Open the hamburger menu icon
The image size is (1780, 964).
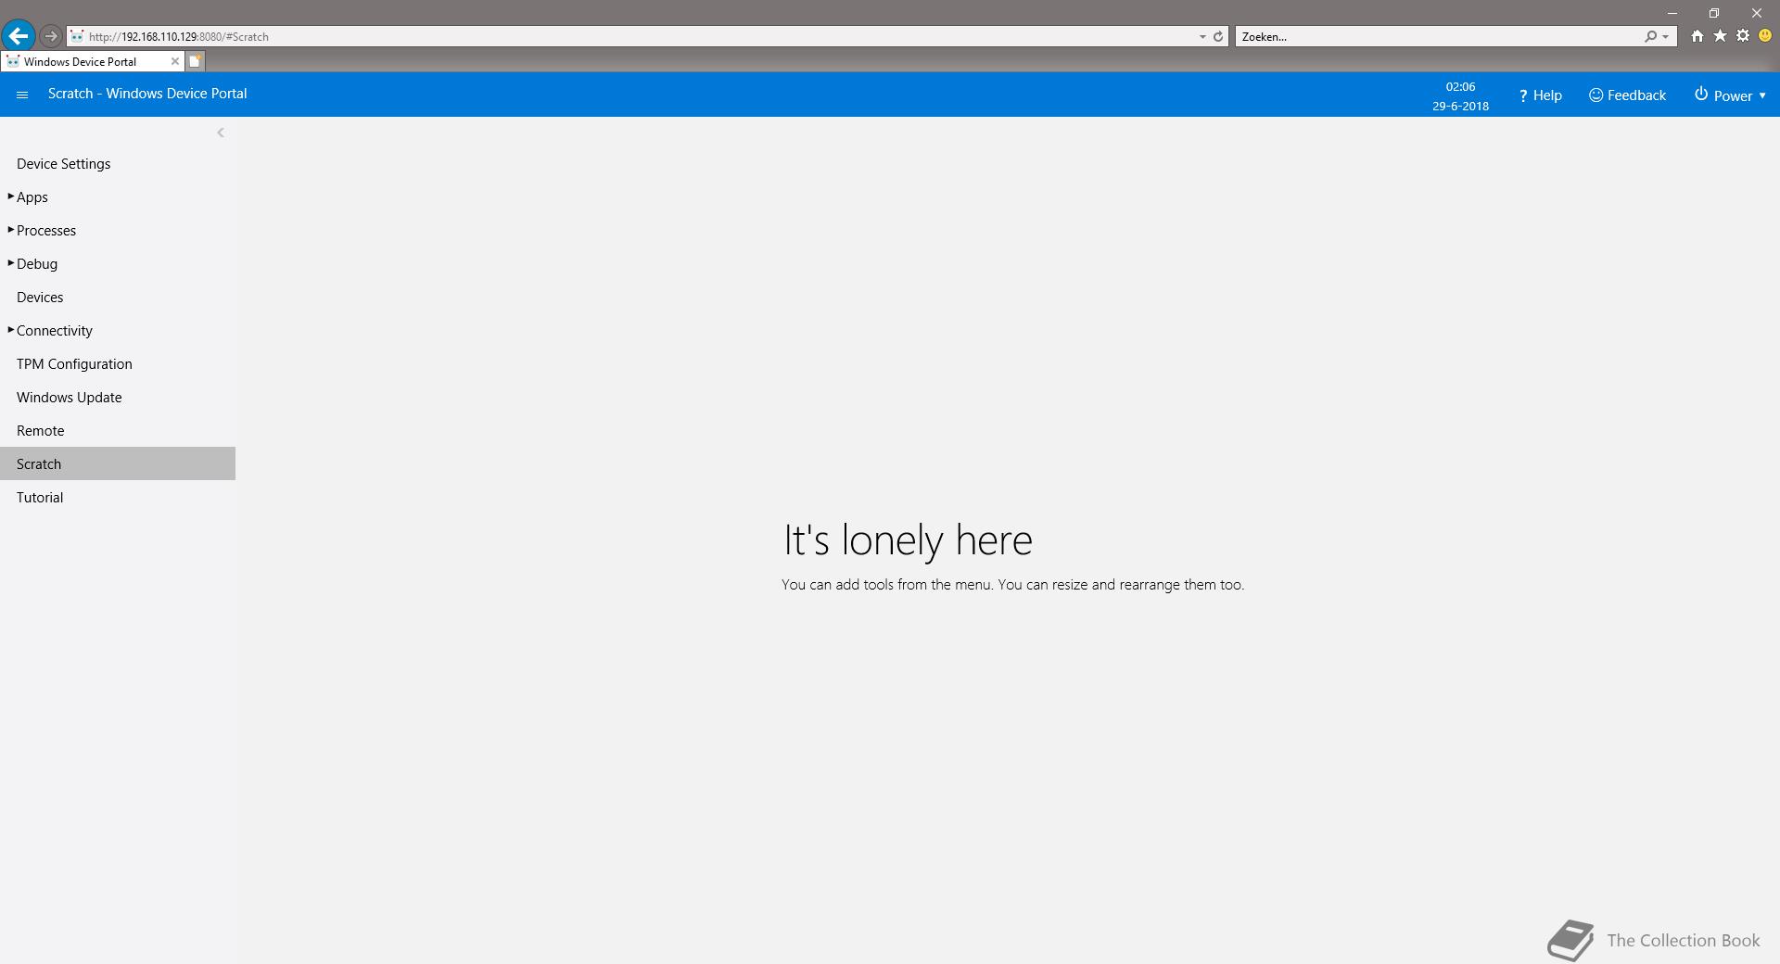click(22, 95)
